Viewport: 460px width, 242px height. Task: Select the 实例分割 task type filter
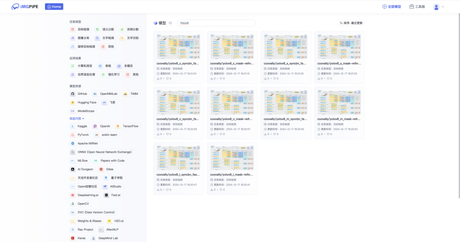tap(129, 29)
